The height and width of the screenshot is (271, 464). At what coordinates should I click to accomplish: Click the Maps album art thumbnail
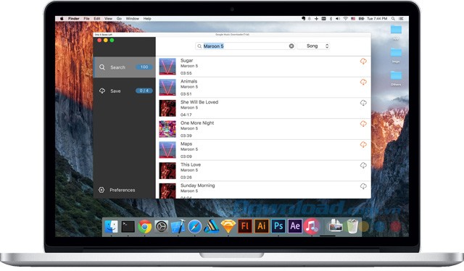(167, 149)
